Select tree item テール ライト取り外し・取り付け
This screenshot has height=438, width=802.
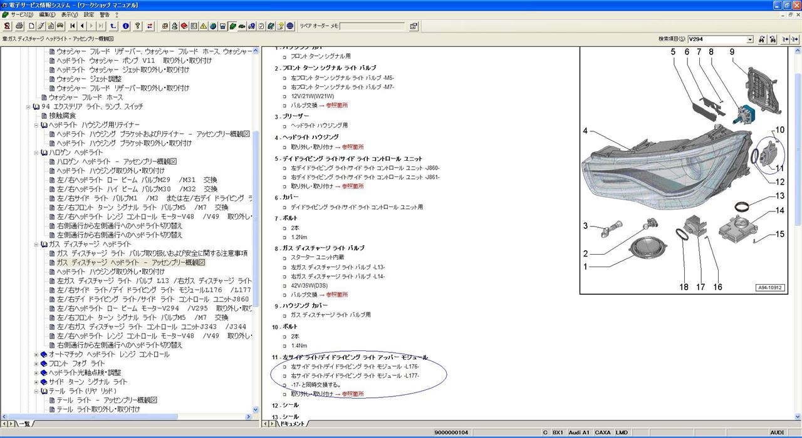tap(98, 409)
